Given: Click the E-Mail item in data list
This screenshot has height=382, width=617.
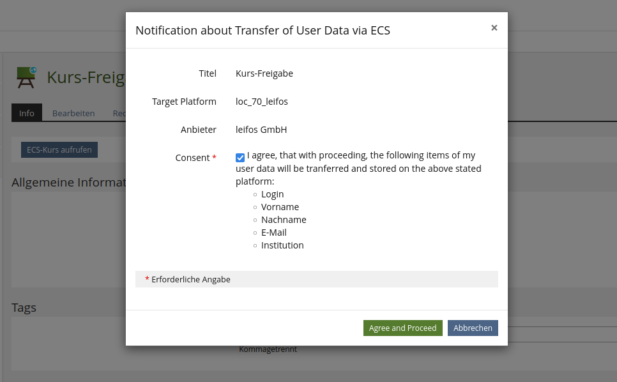Looking at the screenshot, I should (x=273, y=233).
